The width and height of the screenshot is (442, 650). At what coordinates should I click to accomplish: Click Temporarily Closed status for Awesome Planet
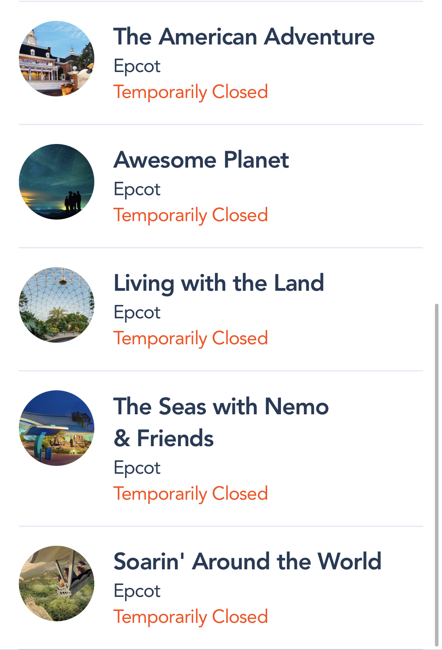[x=191, y=215]
